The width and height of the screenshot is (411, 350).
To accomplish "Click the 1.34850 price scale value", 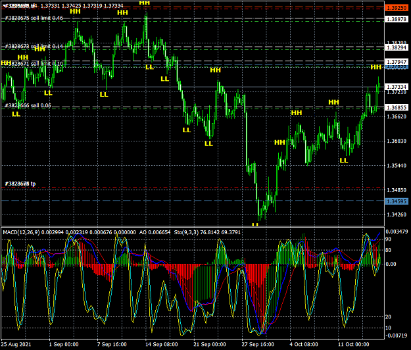I will click(x=397, y=190).
